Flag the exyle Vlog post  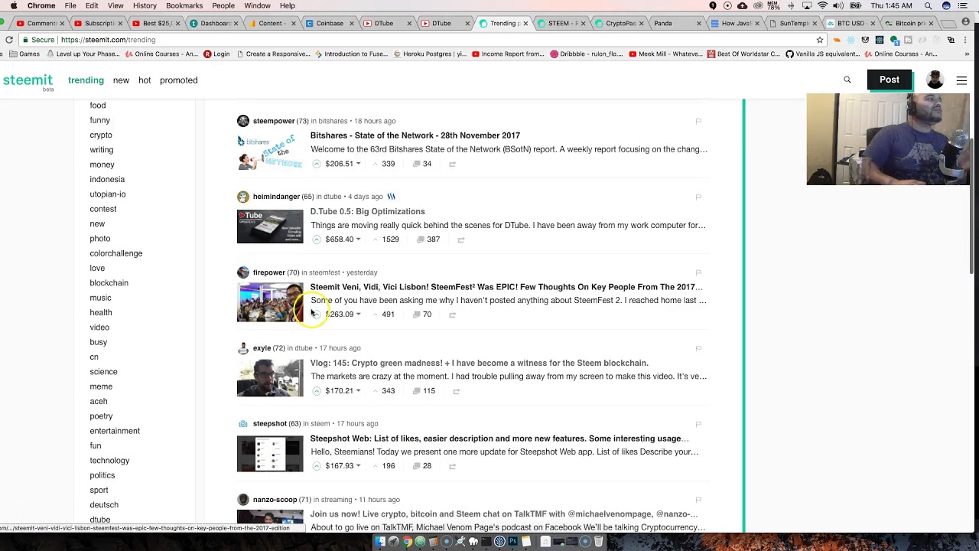tap(698, 348)
